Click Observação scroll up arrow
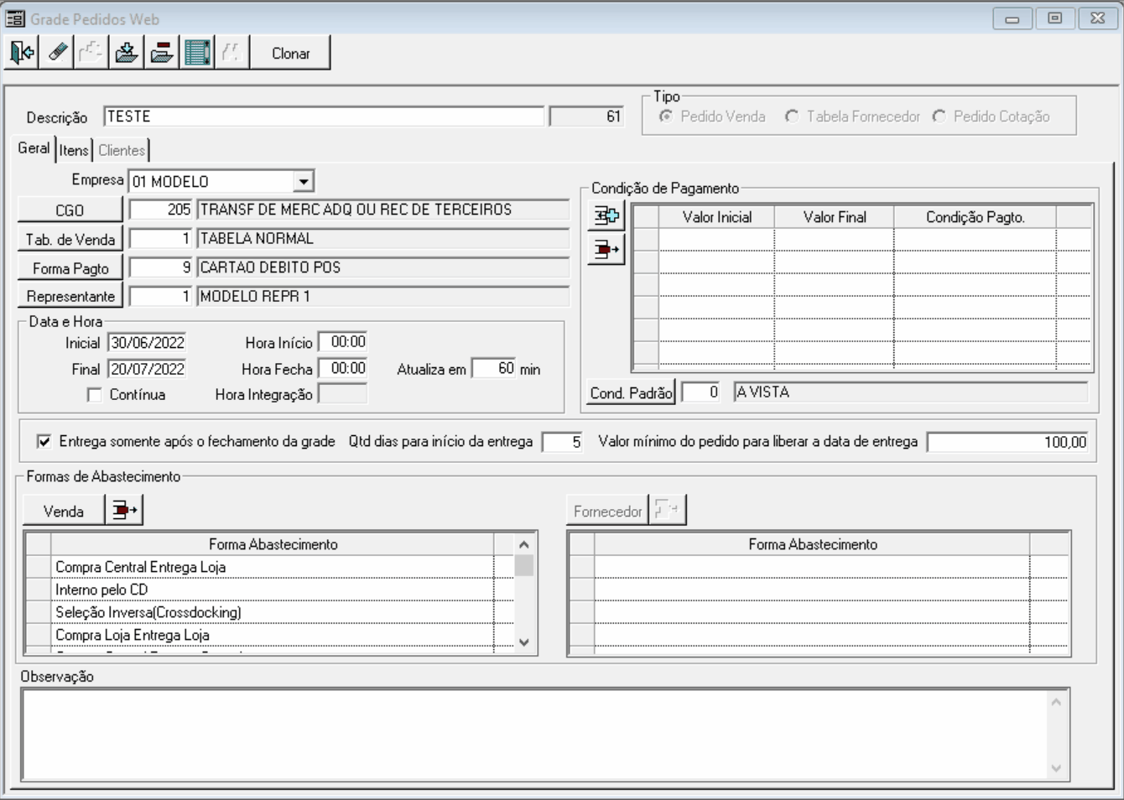Image resolution: width=1124 pixels, height=800 pixels. pyautogui.click(x=1056, y=702)
